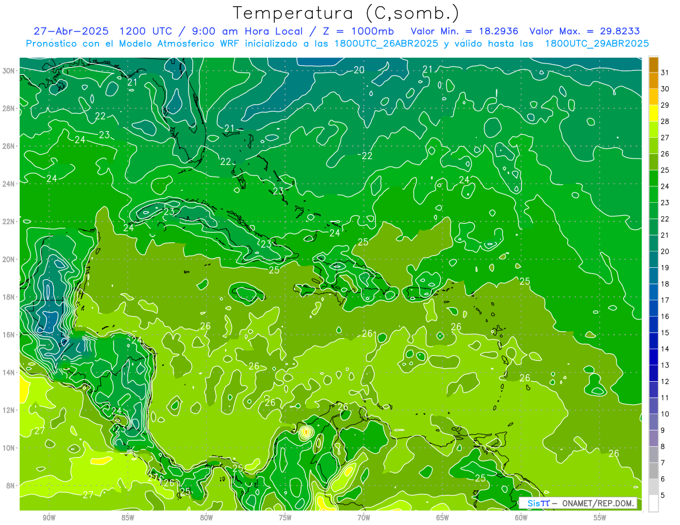This screenshot has height=525, width=680.
Task: Click the '30N' latitude axis label
Action: (x=8, y=71)
